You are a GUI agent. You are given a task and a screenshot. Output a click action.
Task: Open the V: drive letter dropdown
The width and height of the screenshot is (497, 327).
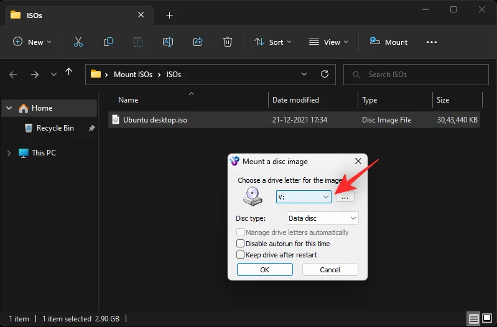pyautogui.click(x=304, y=197)
